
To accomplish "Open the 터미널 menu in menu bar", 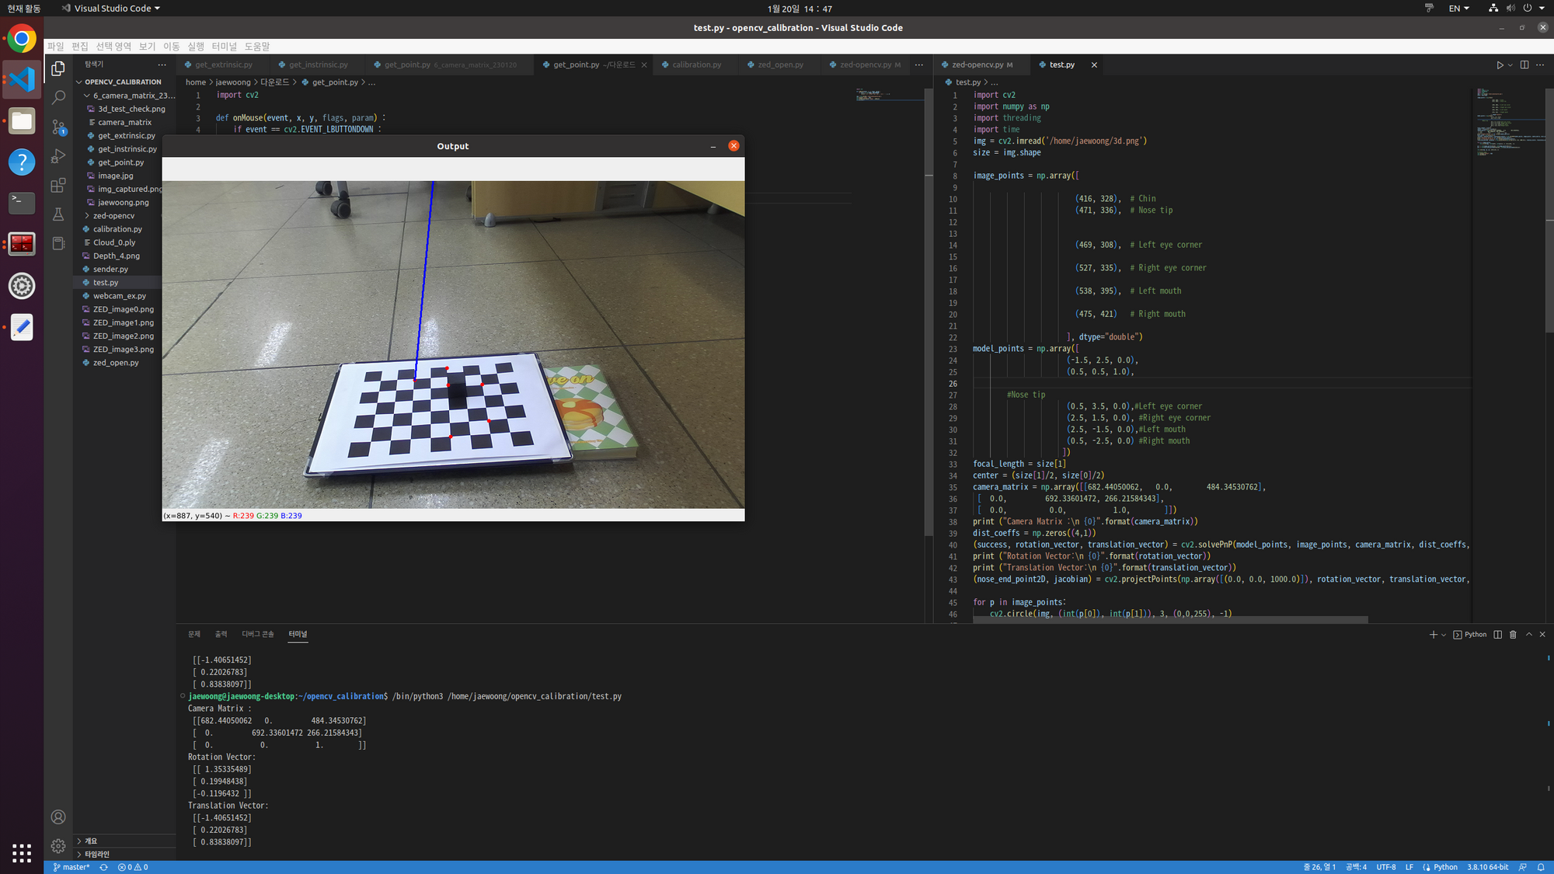I will coord(224,47).
